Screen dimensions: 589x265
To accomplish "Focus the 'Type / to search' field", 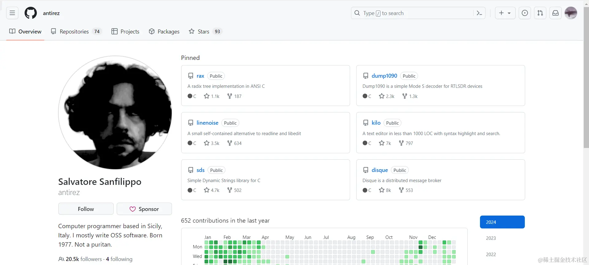I will (418, 13).
